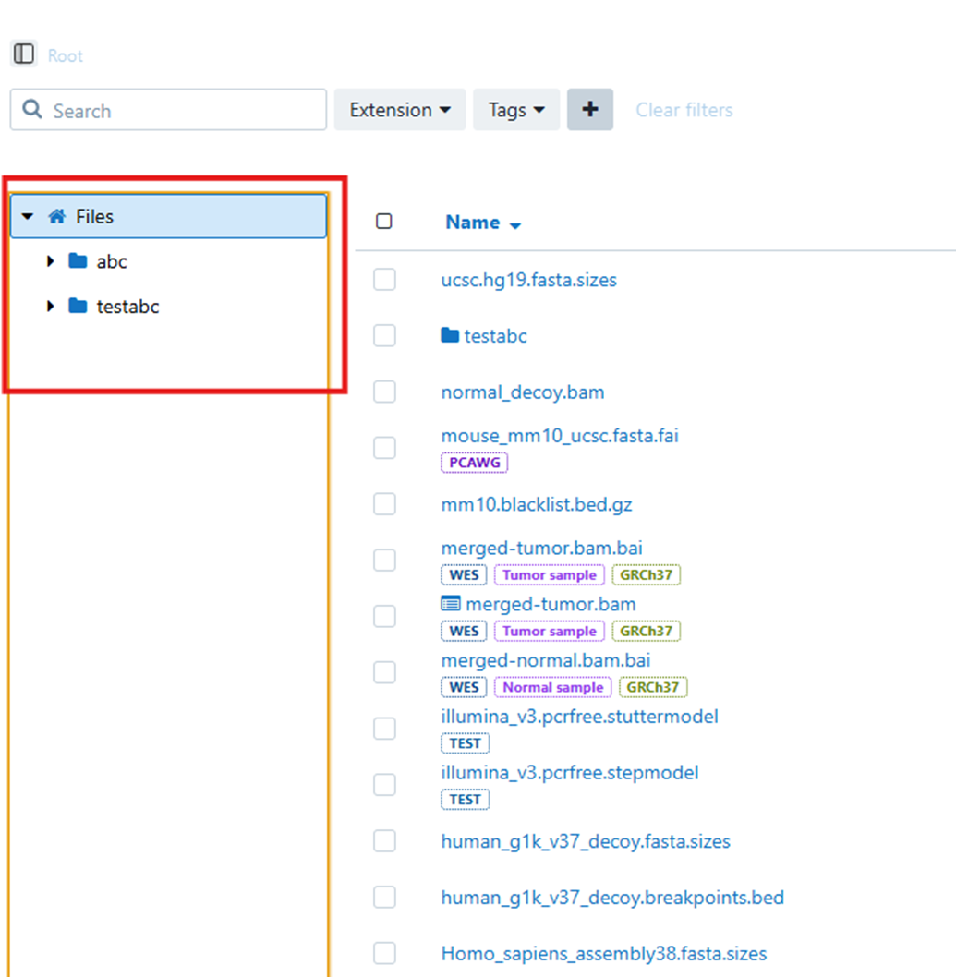Viewport: 956px width, 977px height.
Task: Check the box for illumina_v3.pcrfree.stepmodel
Action: [384, 784]
